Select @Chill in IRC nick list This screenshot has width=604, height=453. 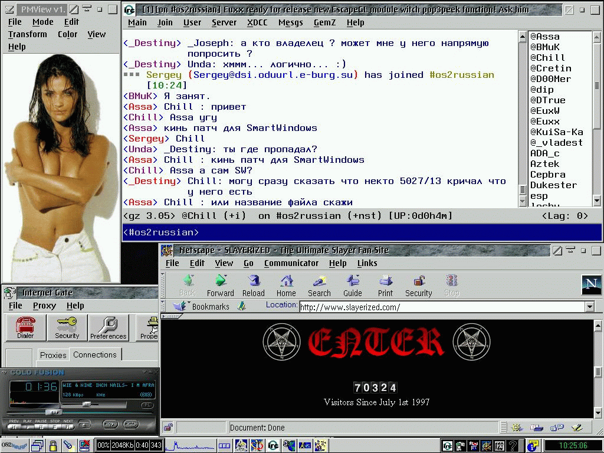click(548, 58)
